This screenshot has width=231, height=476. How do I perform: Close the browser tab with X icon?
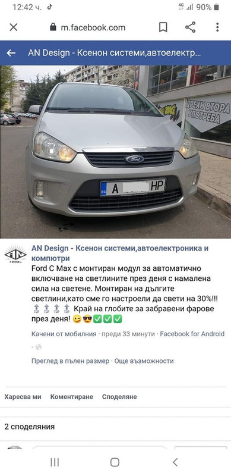13,27
